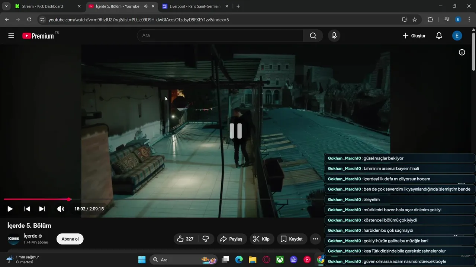Open Chrome profile E avatar
This screenshot has height=267, width=476.
tap(458, 20)
